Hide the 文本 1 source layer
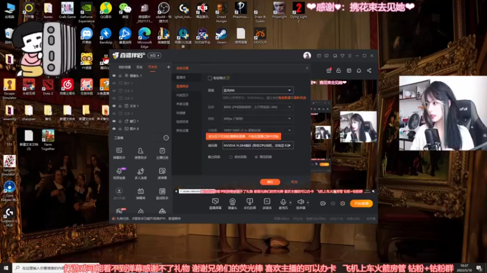The height and width of the screenshot is (273, 487). pyautogui.click(x=114, y=106)
